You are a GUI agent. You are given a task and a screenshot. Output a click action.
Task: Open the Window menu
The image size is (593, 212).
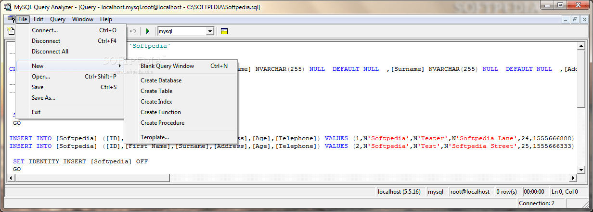(x=83, y=19)
